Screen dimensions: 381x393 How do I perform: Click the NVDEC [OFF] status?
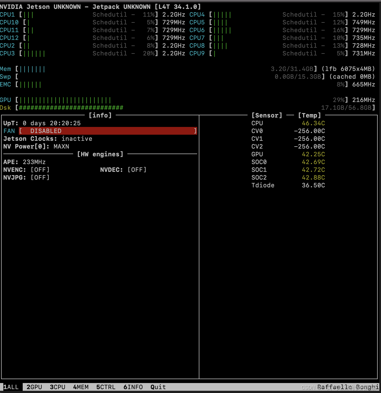137,170
